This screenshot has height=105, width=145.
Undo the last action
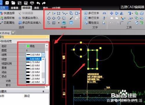[x=38, y=3]
